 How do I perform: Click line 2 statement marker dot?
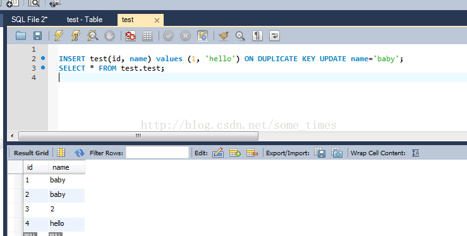(x=43, y=58)
